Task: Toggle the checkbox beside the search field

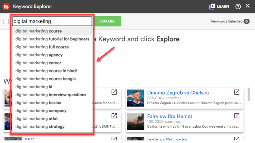Action: point(6,21)
